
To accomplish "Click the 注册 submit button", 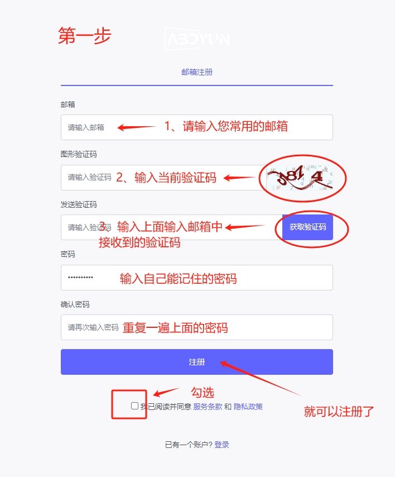I will (x=197, y=362).
